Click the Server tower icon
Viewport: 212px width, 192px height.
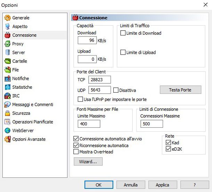coord(8,52)
